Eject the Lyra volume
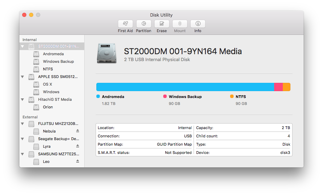The image size is (323, 195). point(78,146)
